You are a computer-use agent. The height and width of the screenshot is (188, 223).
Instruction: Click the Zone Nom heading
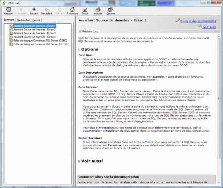[85, 55]
